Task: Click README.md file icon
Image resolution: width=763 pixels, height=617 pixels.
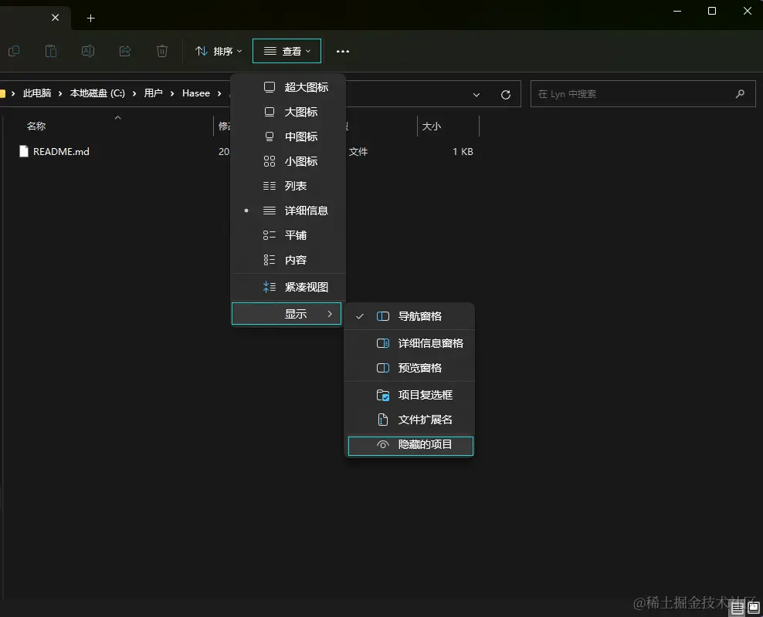Action: click(x=24, y=152)
